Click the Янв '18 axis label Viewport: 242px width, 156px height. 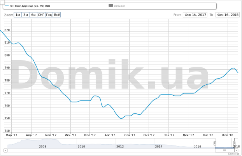(x=208, y=135)
